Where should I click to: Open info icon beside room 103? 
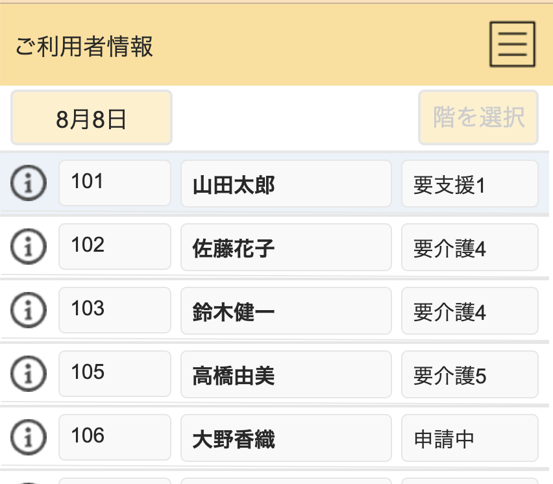coord(29,311)
